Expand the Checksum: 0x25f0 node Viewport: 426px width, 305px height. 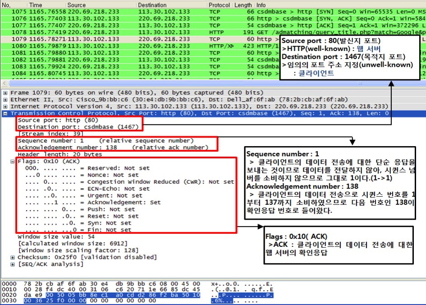[13, 257]
